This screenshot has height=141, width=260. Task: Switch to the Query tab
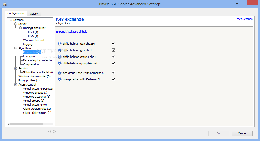pos(34,14)
